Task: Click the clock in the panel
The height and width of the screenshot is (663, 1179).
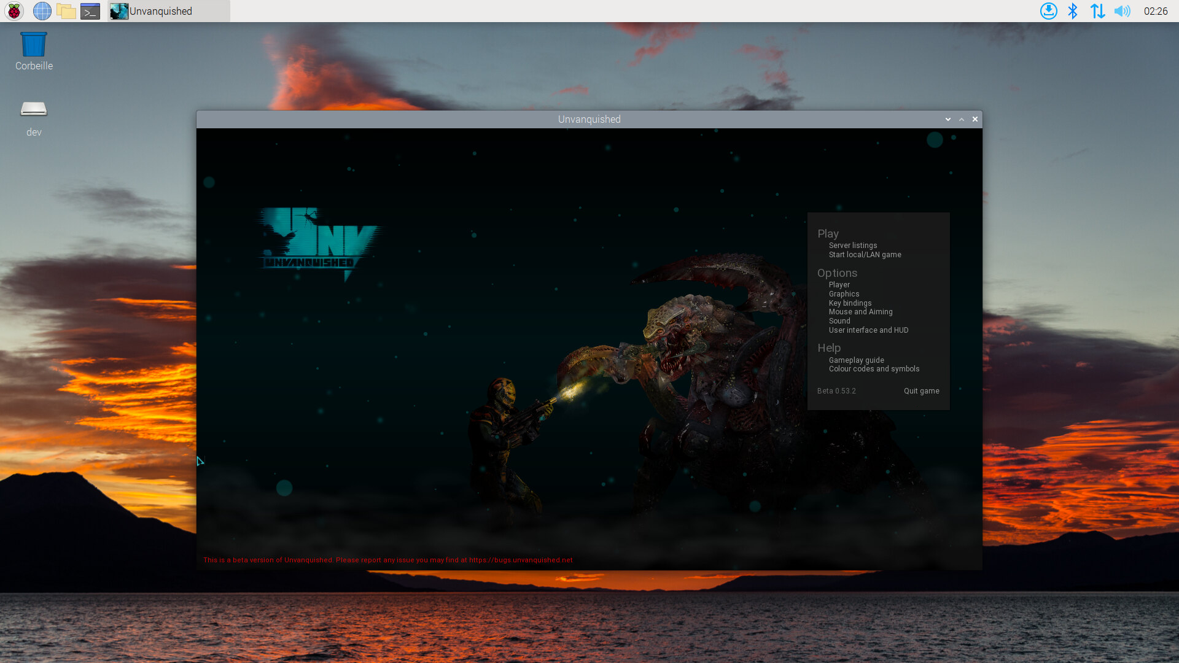Action: pyautogui.click(x=1155, y=11)
